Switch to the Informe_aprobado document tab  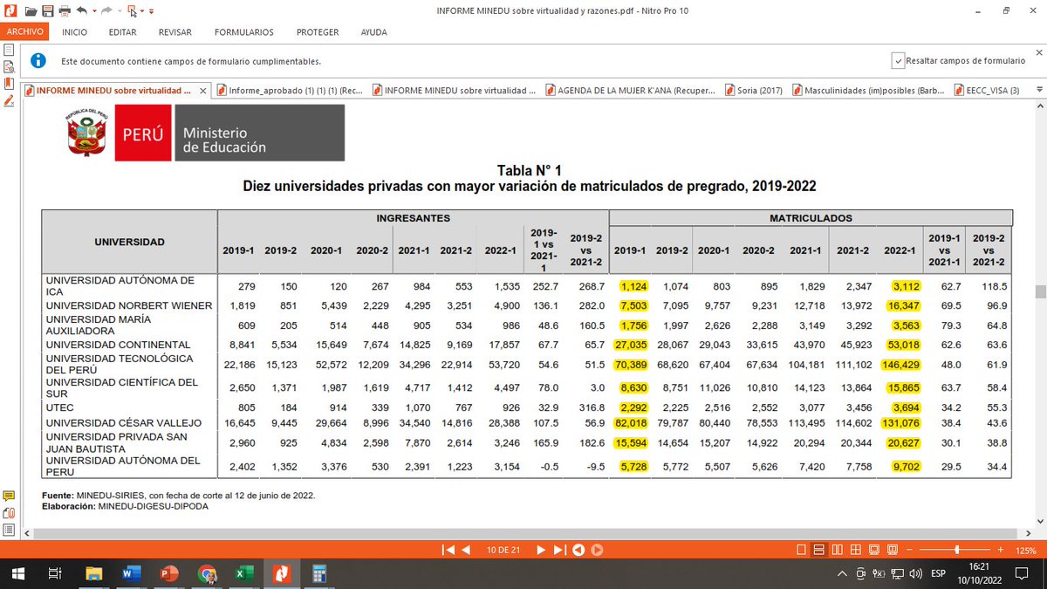coord(291,90)
